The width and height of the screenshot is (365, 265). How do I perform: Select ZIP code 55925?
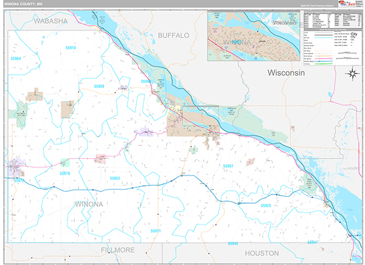pos(266,205)
